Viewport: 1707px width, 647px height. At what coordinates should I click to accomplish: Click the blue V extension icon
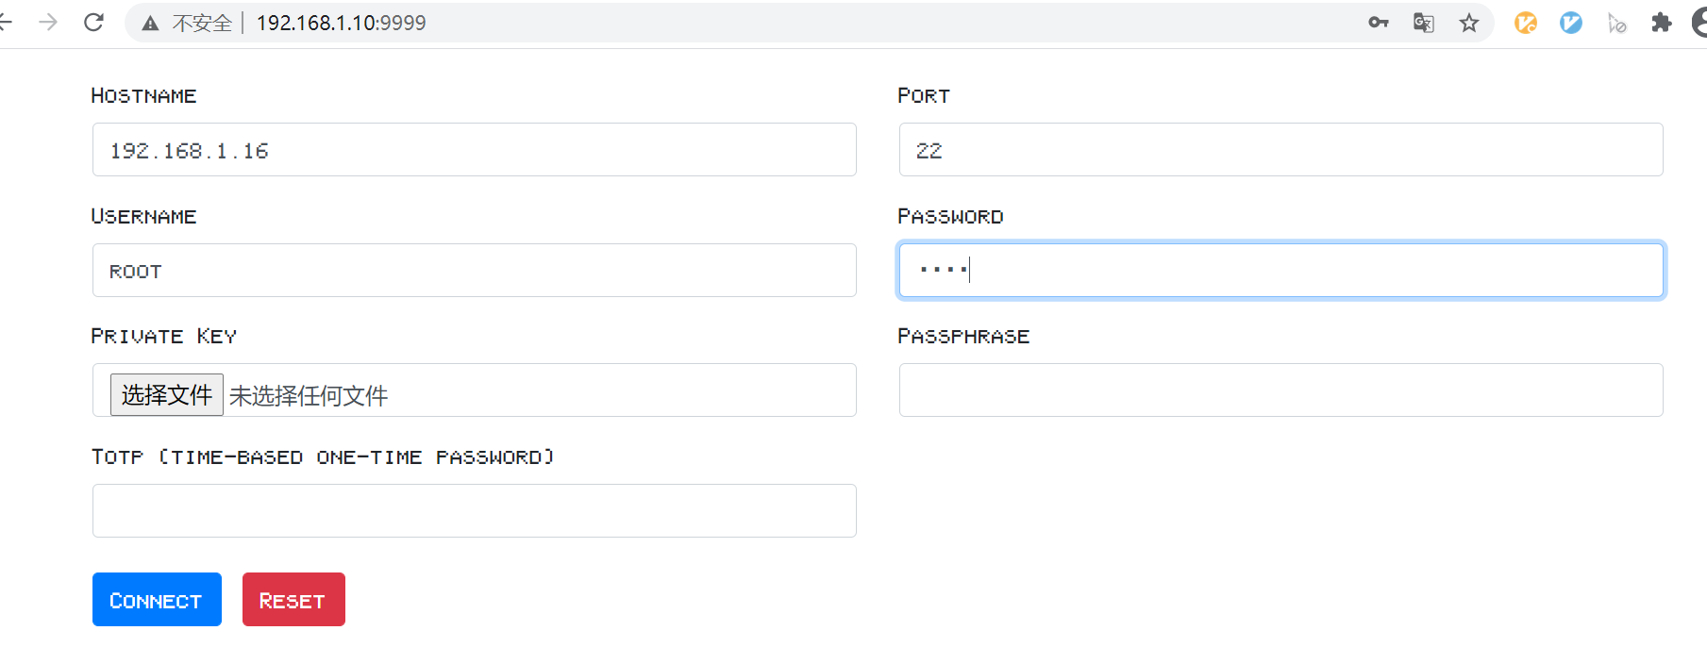(1570, 23)
